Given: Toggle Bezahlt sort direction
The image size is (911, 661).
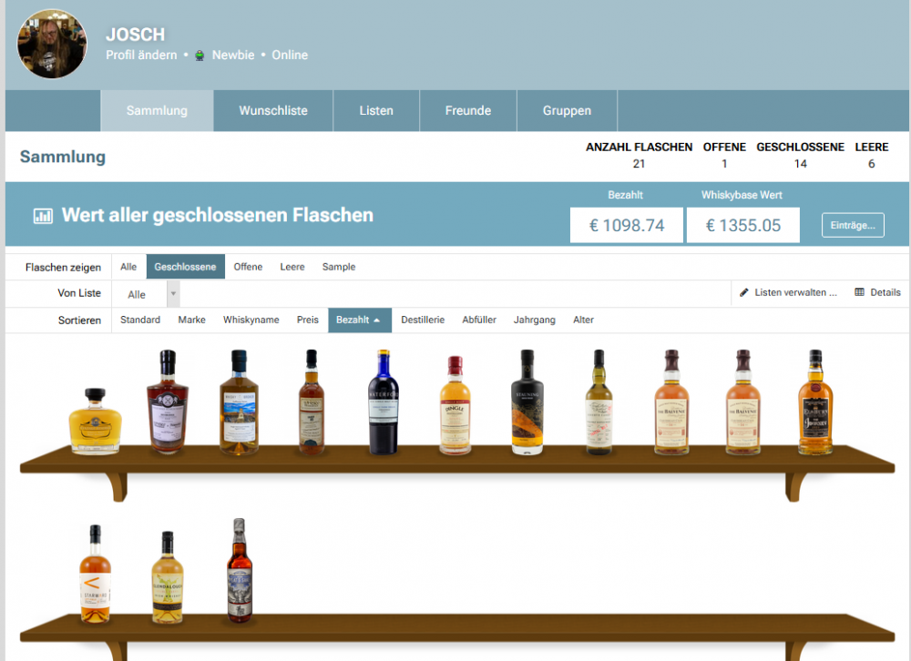Looking at the screenshot, I should [x=360, y=320].
